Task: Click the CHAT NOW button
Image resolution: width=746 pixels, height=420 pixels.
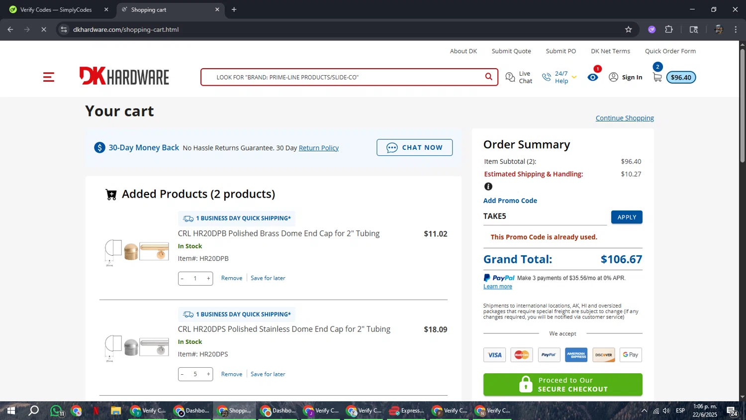Action: tap(414, 147)
